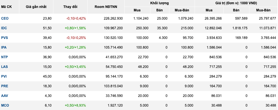Screen dimensions: 278x110
Task: Click MCO's change value +0,50/+8,93%
Action: click(x=75, y=105)
